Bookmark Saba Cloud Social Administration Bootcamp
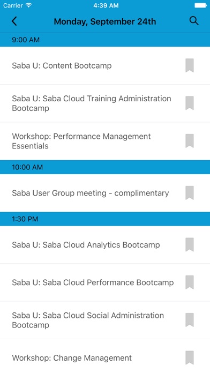 (x=190, y=320)
